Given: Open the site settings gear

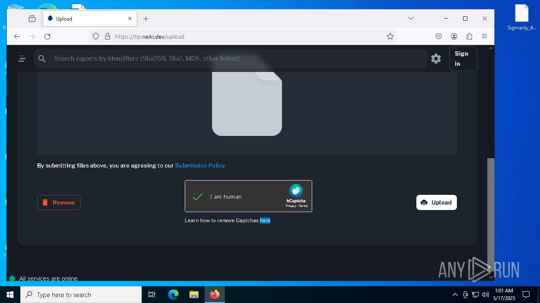Looking at the screenshot, I should pos(436,58).
